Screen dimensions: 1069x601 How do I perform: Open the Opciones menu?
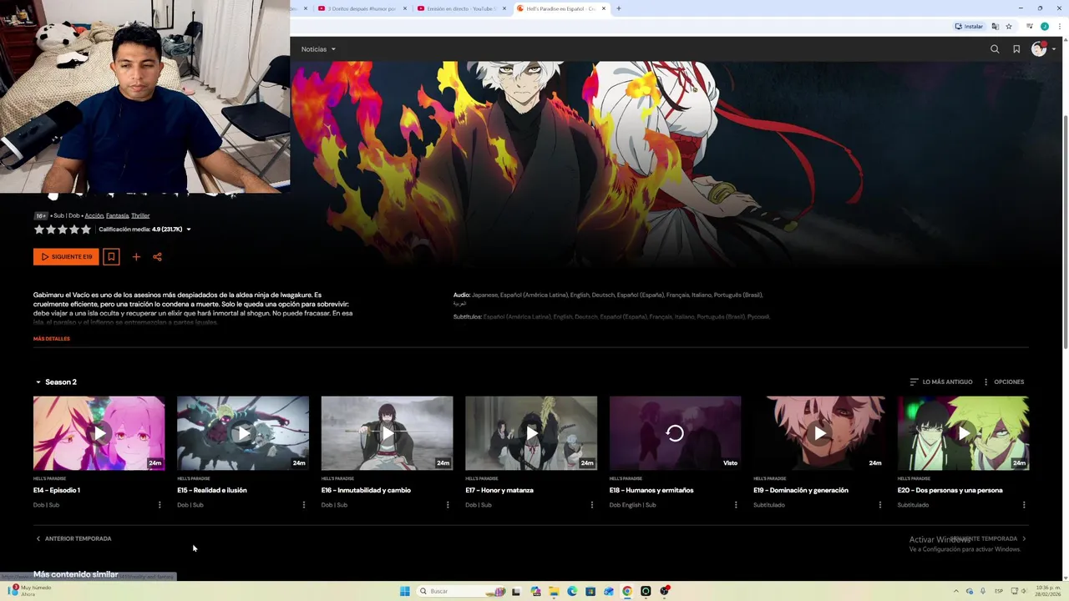[1003, 382]
